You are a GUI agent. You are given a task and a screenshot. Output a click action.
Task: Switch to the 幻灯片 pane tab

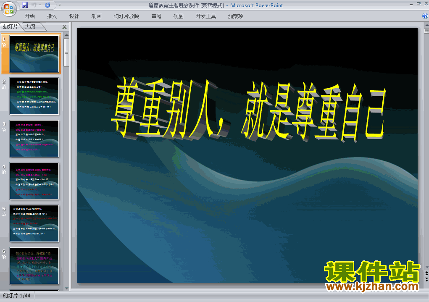point(11,26)
